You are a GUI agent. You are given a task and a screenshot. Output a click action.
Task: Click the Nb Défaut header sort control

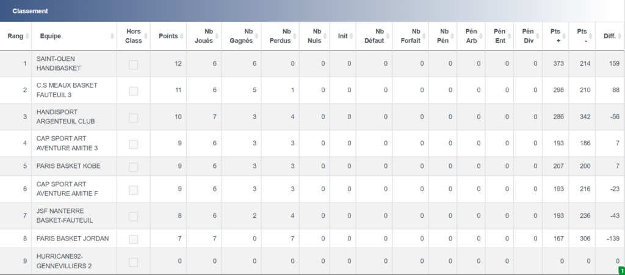388,36
